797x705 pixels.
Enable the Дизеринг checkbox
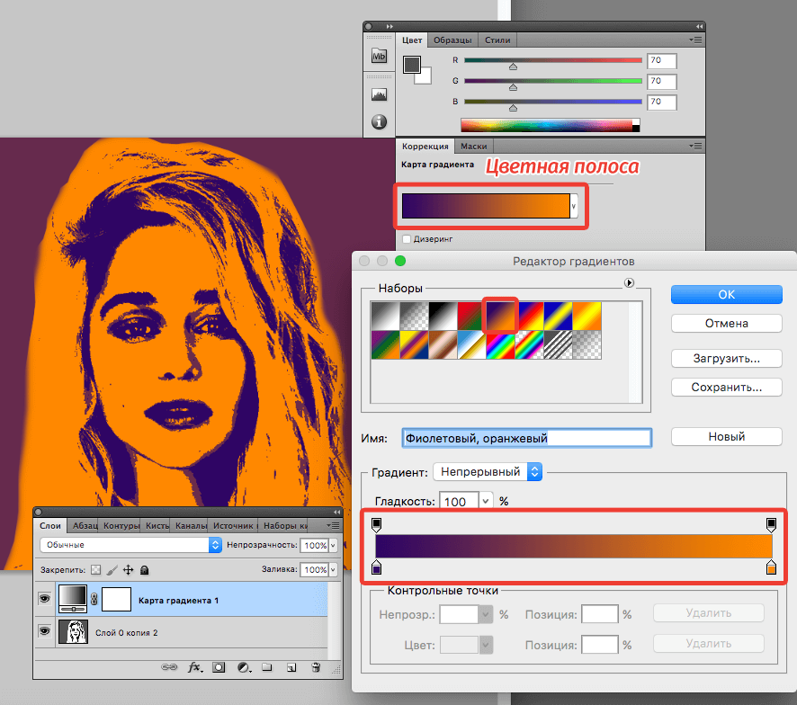[407, 239]
